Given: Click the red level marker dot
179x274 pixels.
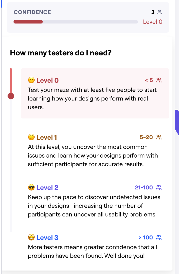Looking at the screenshot, I should pos(11,96).
